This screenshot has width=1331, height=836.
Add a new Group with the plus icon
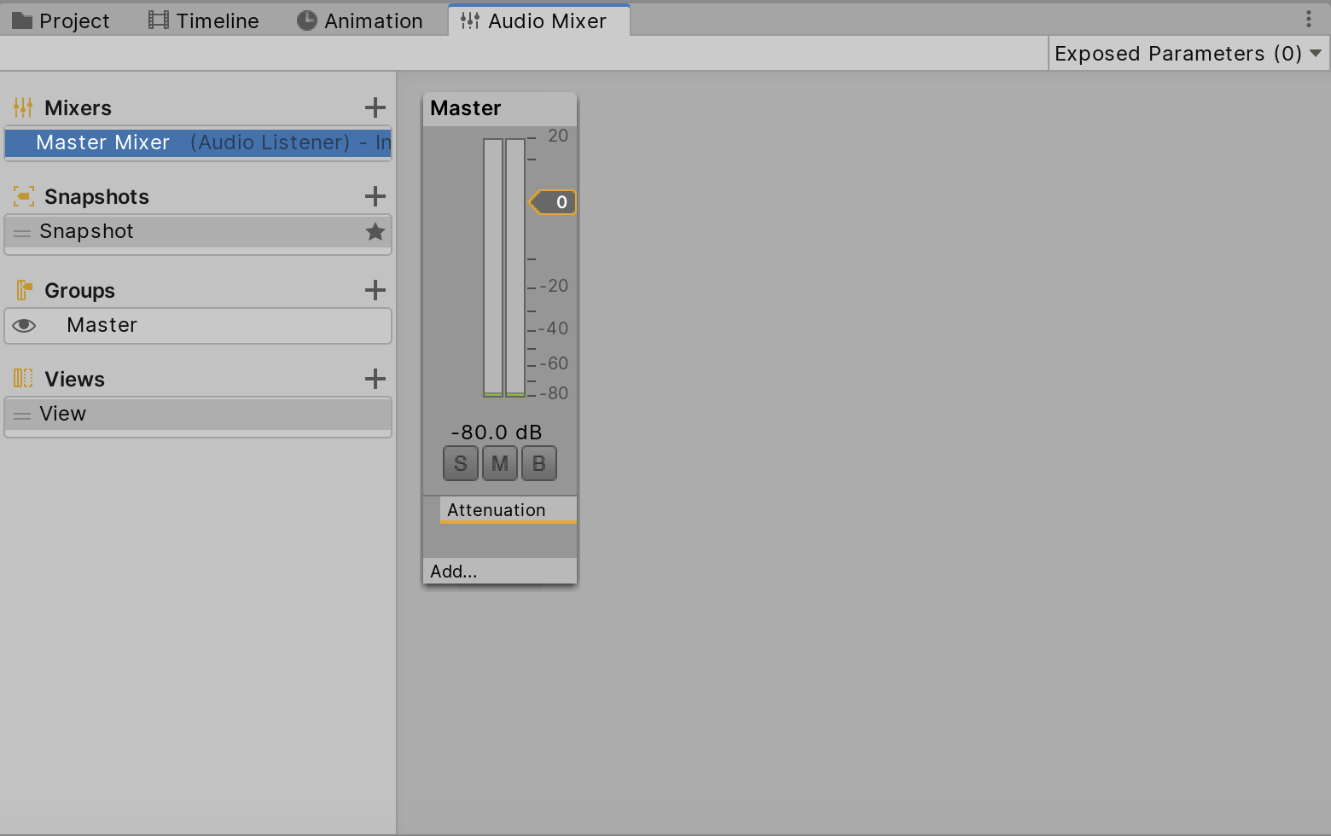pyautogui.click(x=375, y=290)
